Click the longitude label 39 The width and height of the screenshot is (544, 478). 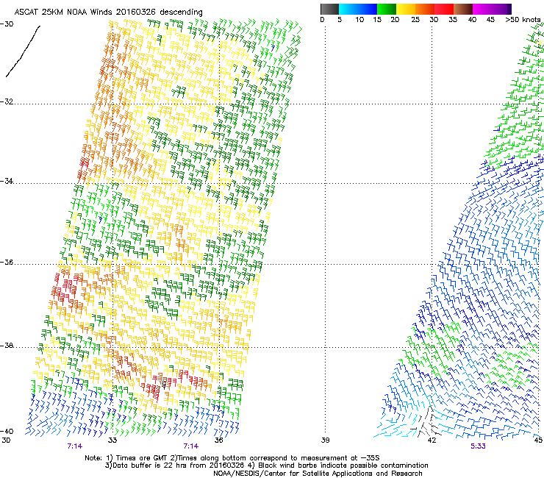tap(325, 440)
